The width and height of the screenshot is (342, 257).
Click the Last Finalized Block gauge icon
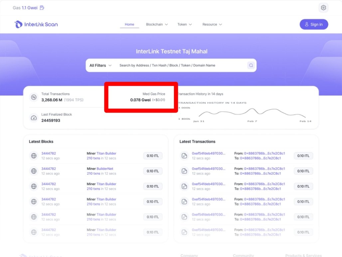point(34,118)
